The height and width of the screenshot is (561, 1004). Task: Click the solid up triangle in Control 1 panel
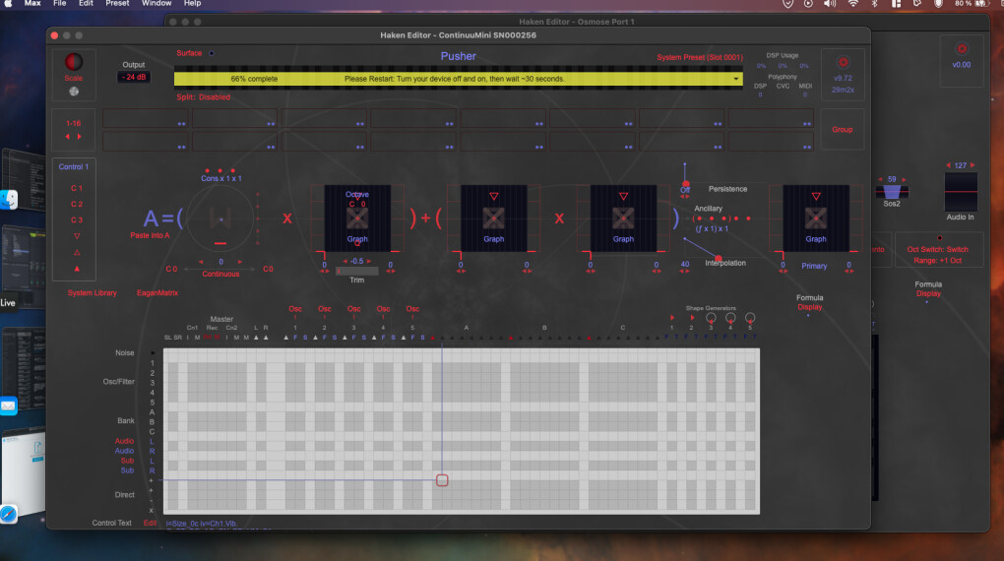pyautogui.click(x=77, y=269)
